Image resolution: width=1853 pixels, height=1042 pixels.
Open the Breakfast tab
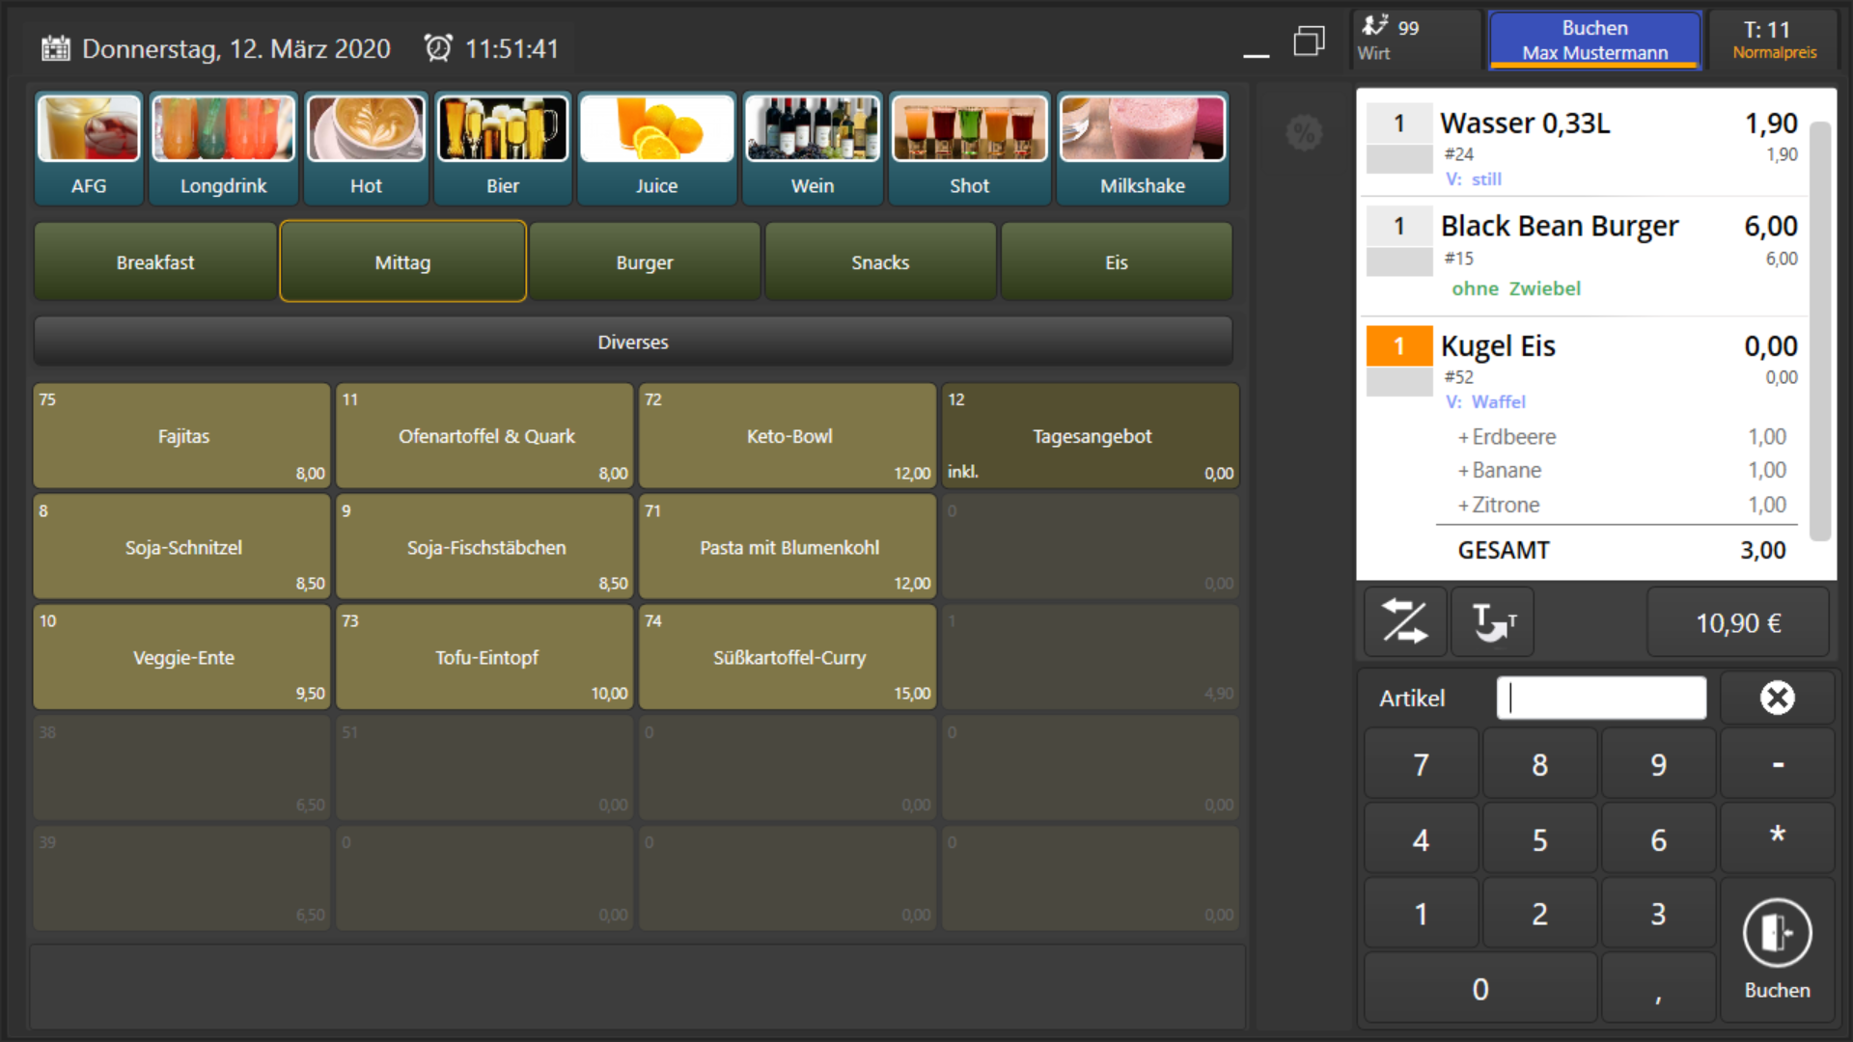[x=155, y=262]
